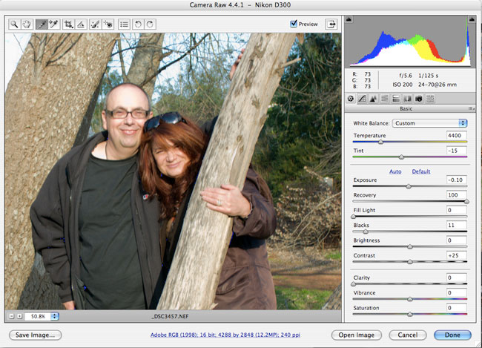This screenshot has height=348, width=482.
Task: Click the Open Image button
Action: click(357, 335)
